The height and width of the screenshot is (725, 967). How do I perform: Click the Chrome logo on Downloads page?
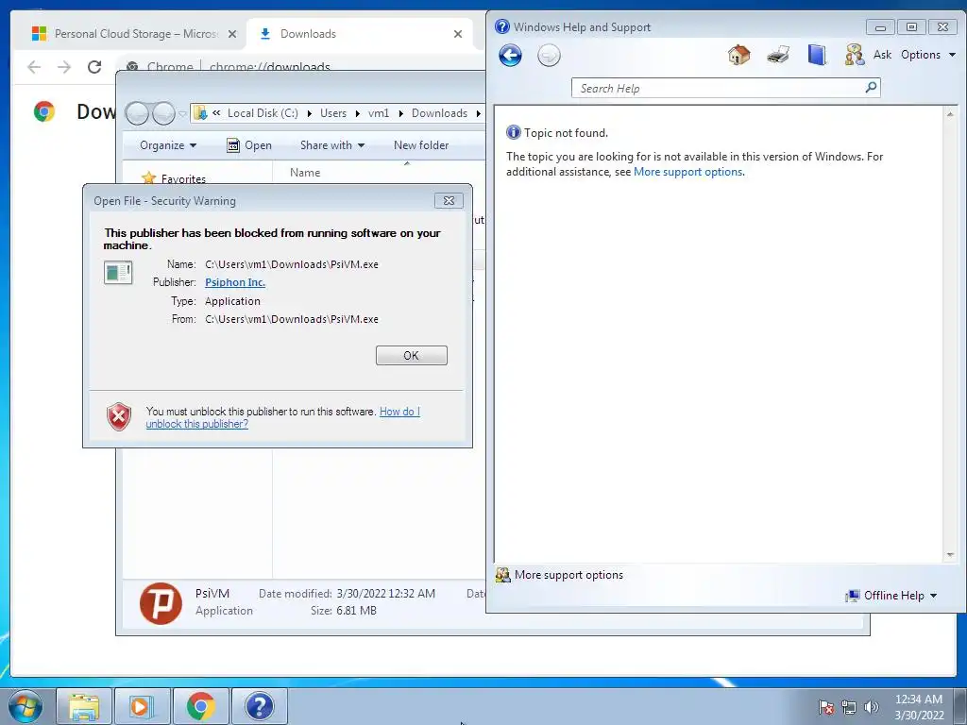tap(43, 111)
